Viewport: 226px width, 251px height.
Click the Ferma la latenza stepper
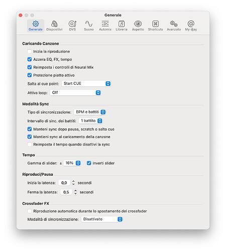(x=75, y=192)
